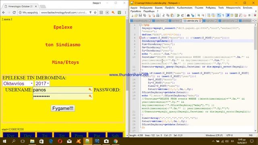Bookmark page with the star icon
258x145 pixels.
95,12
